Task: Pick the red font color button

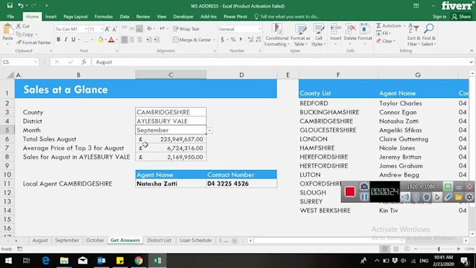Action: (111, 39)
